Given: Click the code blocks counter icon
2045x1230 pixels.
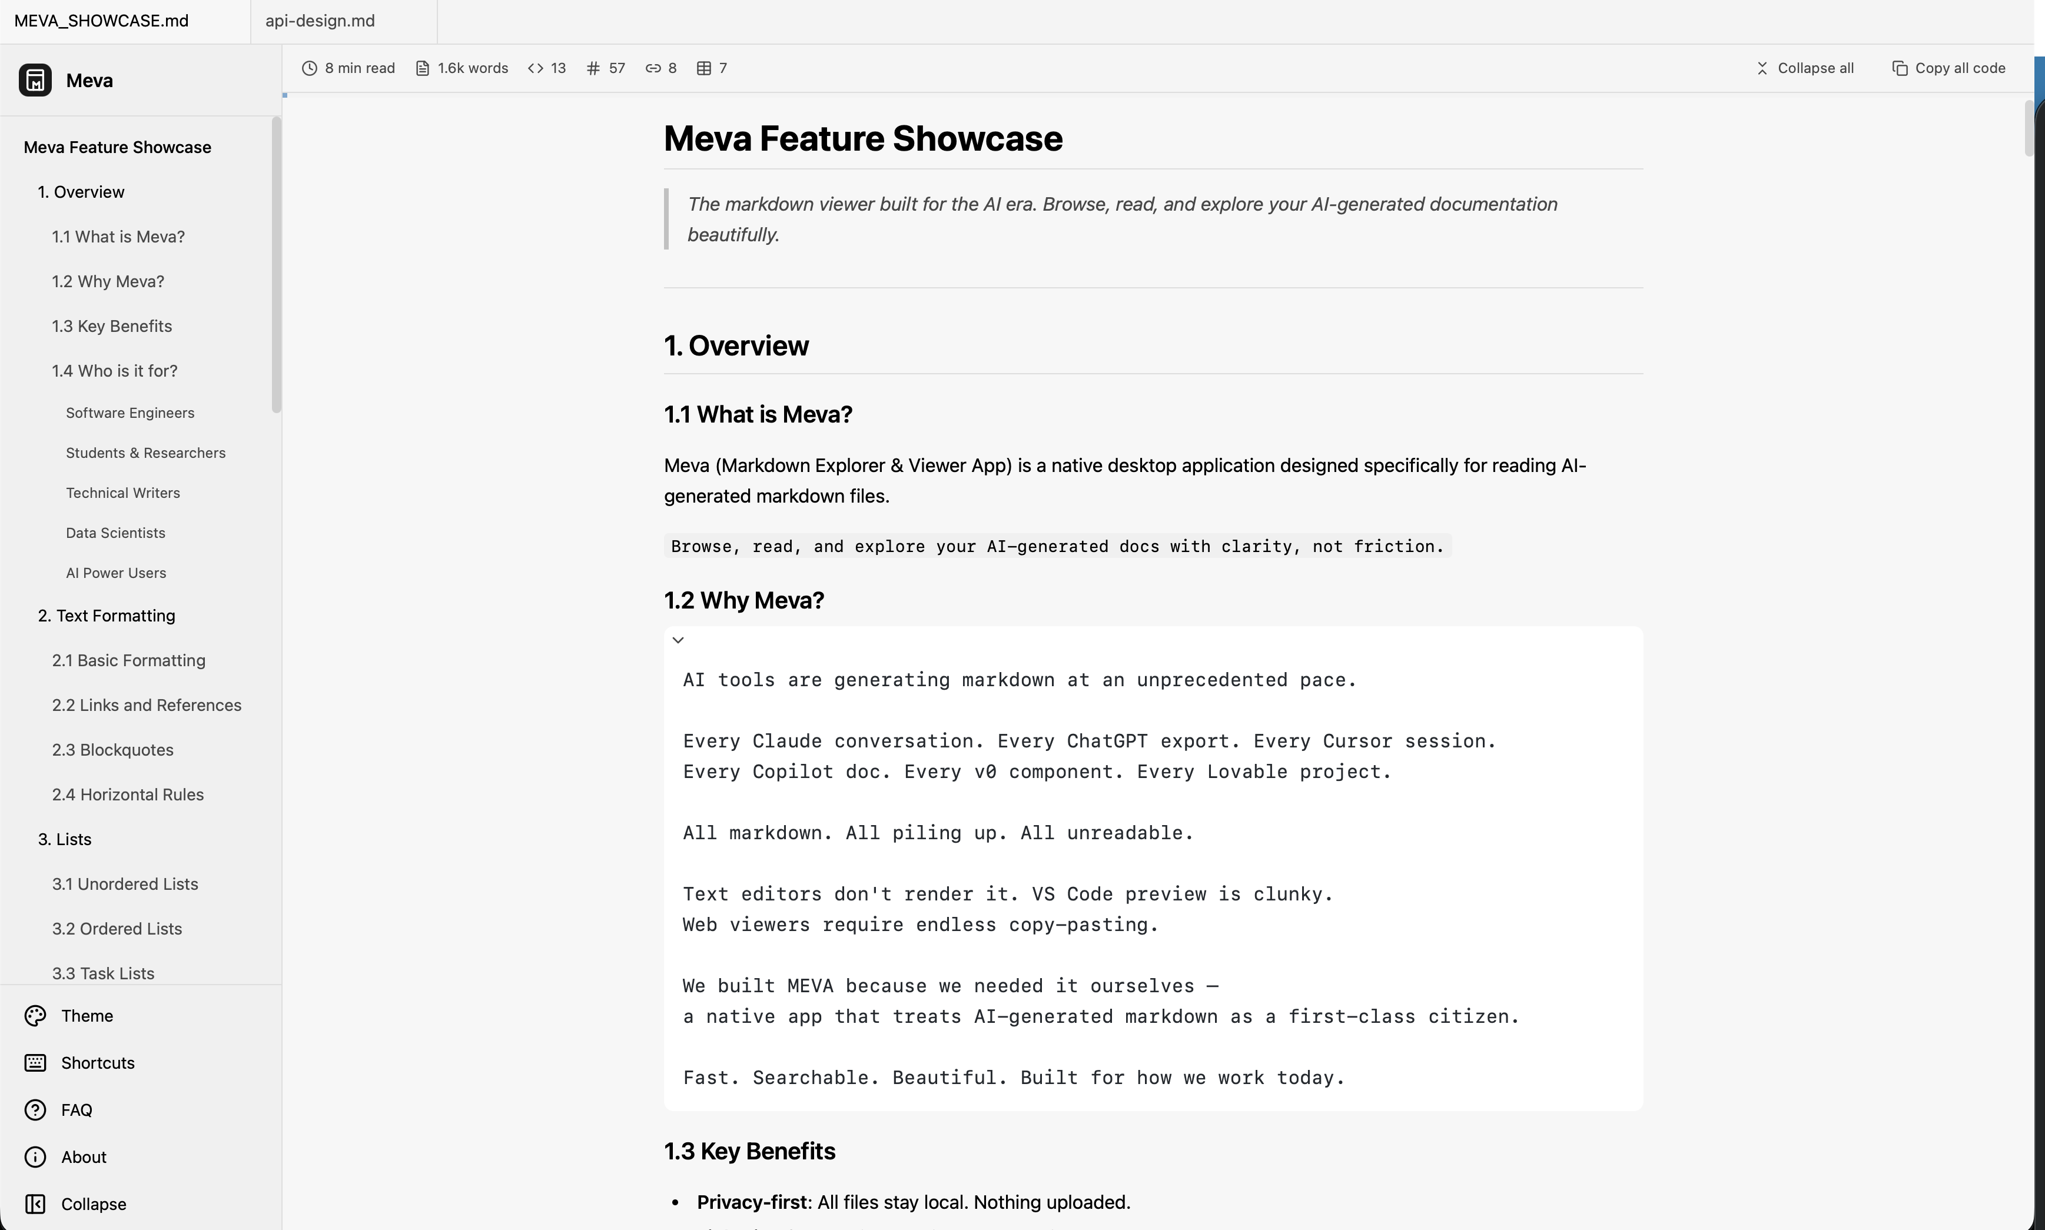Looking at the screenshot, I should (536, 68).
